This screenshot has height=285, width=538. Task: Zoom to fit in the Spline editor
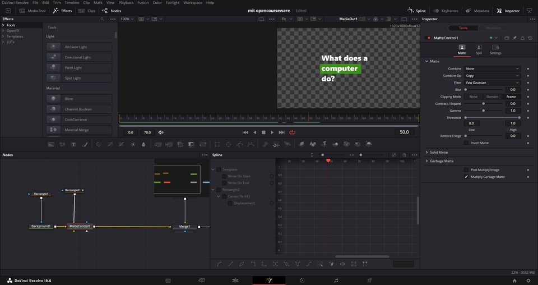394,155
